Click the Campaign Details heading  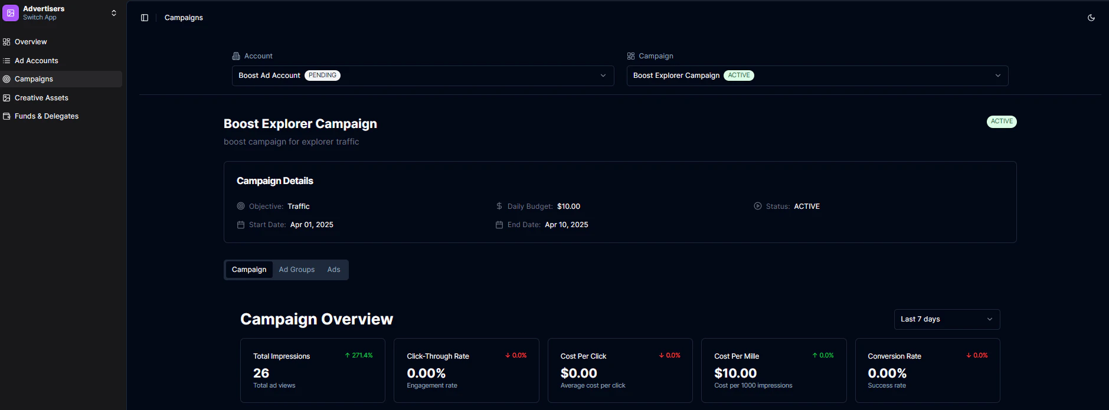tap(275, 181)
